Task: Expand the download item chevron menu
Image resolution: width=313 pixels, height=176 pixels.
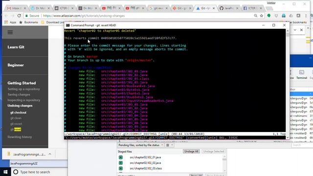Action: click(x=50, y=154)
